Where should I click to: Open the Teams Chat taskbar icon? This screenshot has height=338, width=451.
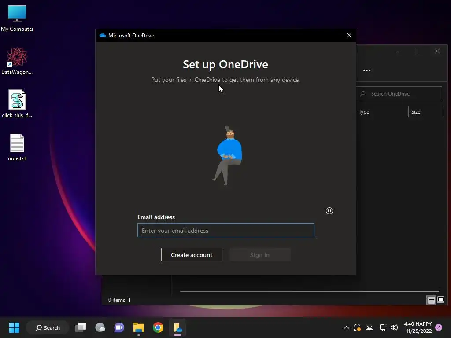(119, 327)
